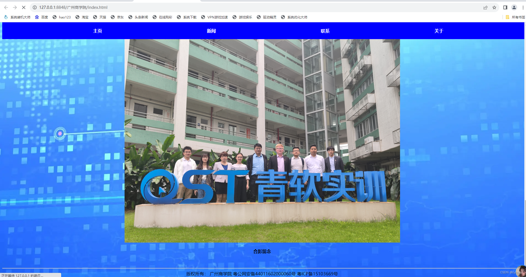Click the 系统装机大师 bookmark icon
The width and height of the screenshot is (526, 277).
(6, 17)
